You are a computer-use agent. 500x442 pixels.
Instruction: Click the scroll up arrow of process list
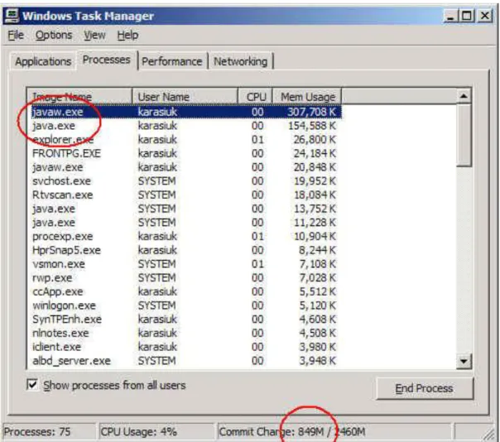[464, 96]
